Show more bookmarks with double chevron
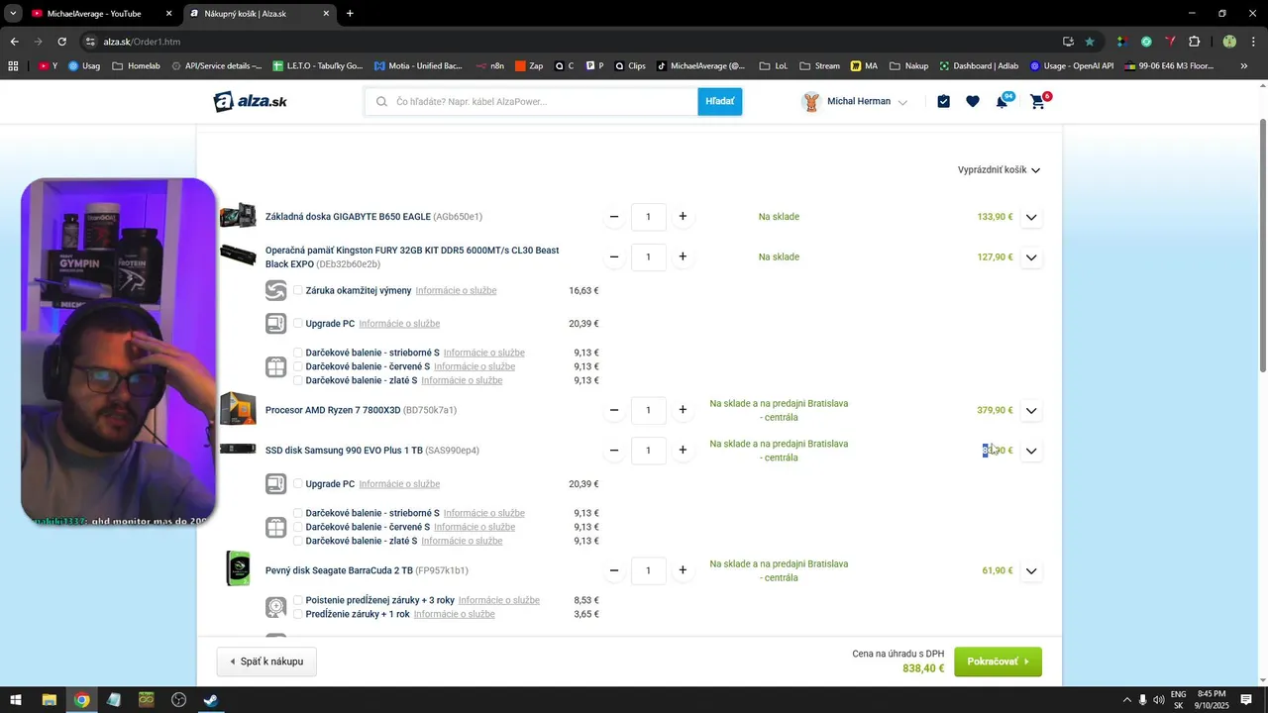This screenshot has width=1268, height=713. pyautogui.click(x=1244, y=66)
